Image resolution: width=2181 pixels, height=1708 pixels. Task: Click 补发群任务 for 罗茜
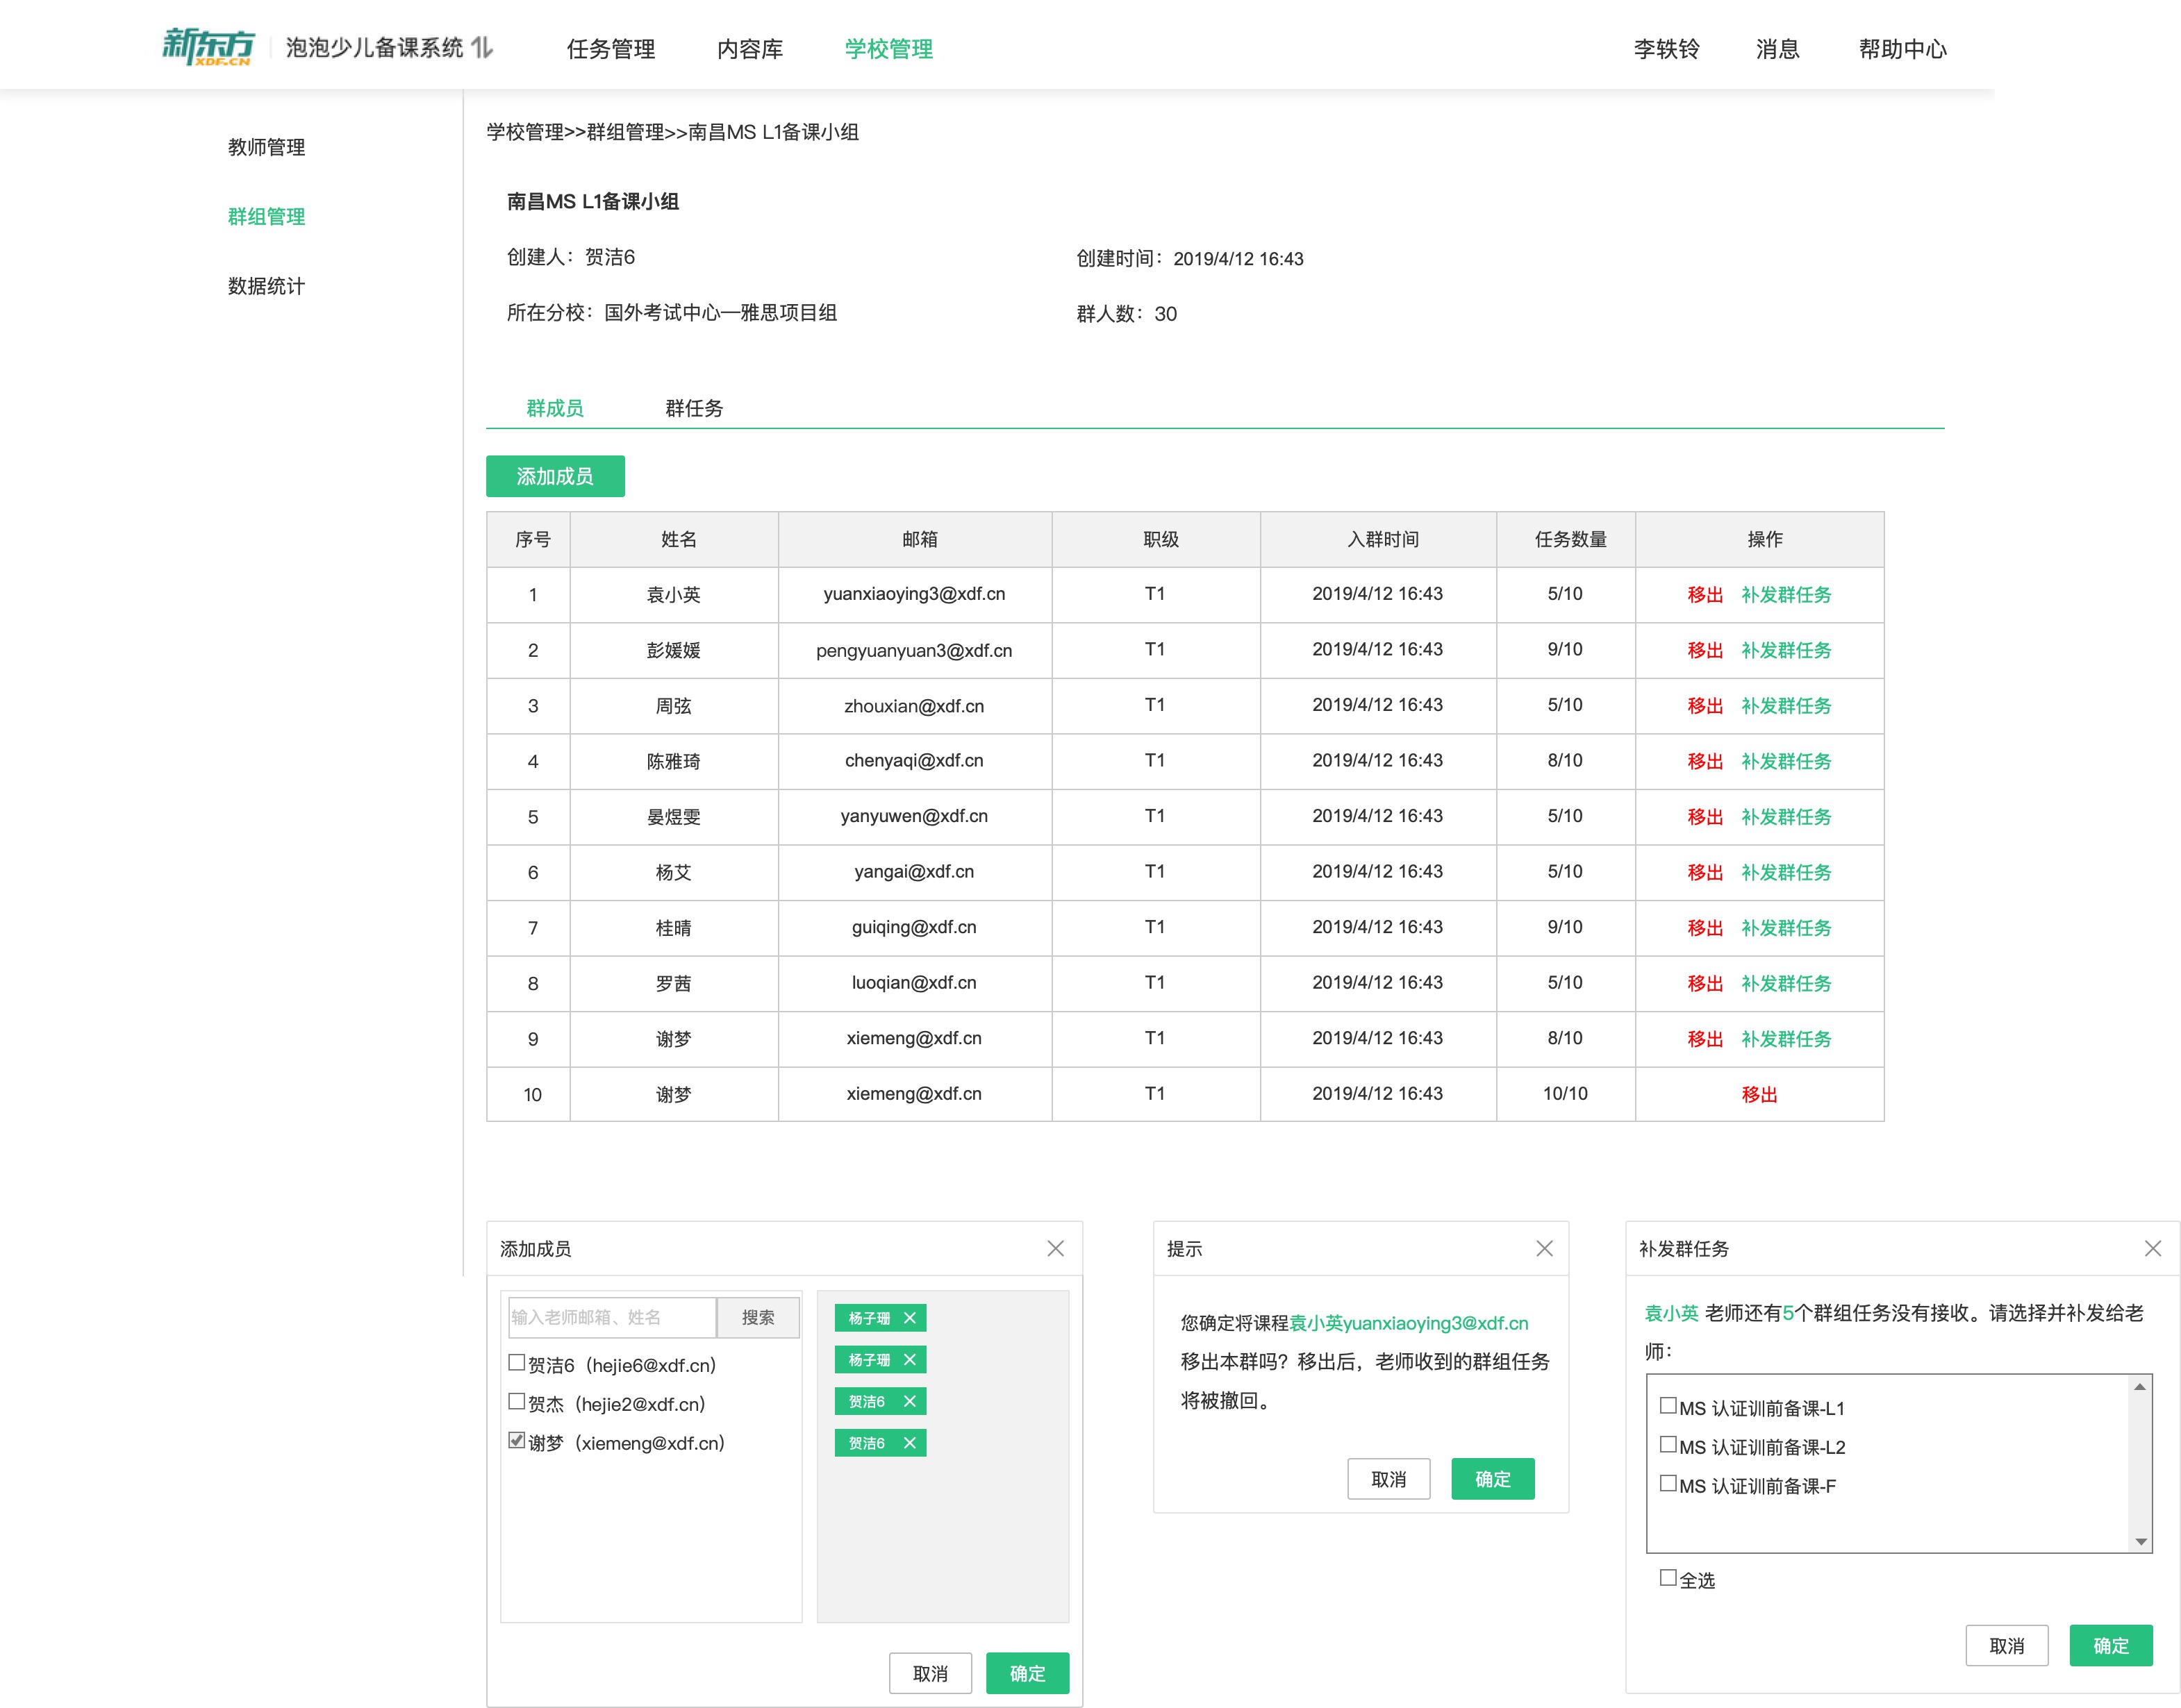pos(1786,983)
